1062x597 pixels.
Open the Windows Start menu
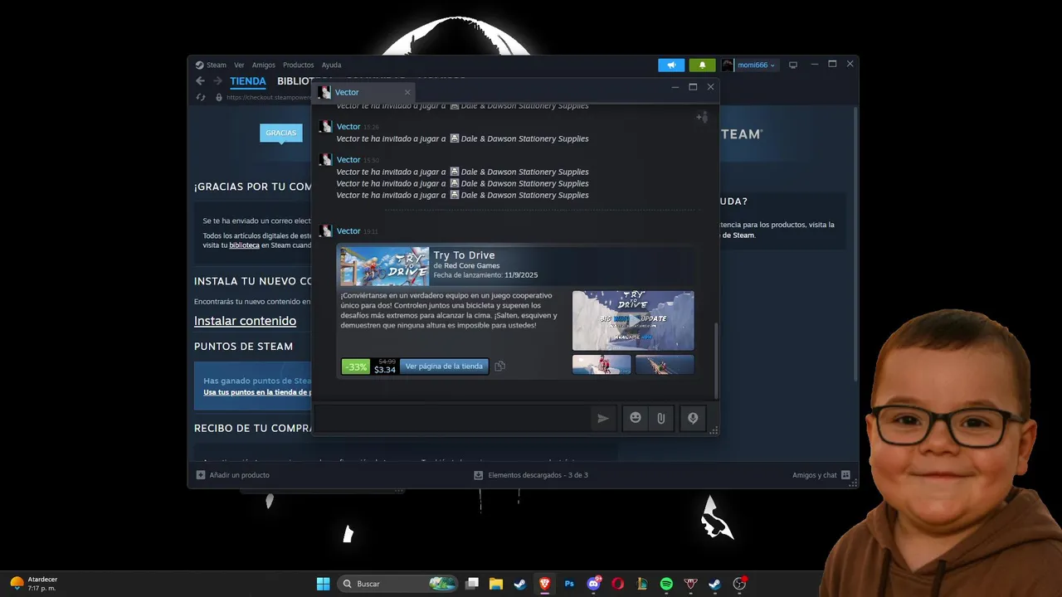(x=324, y=584)
